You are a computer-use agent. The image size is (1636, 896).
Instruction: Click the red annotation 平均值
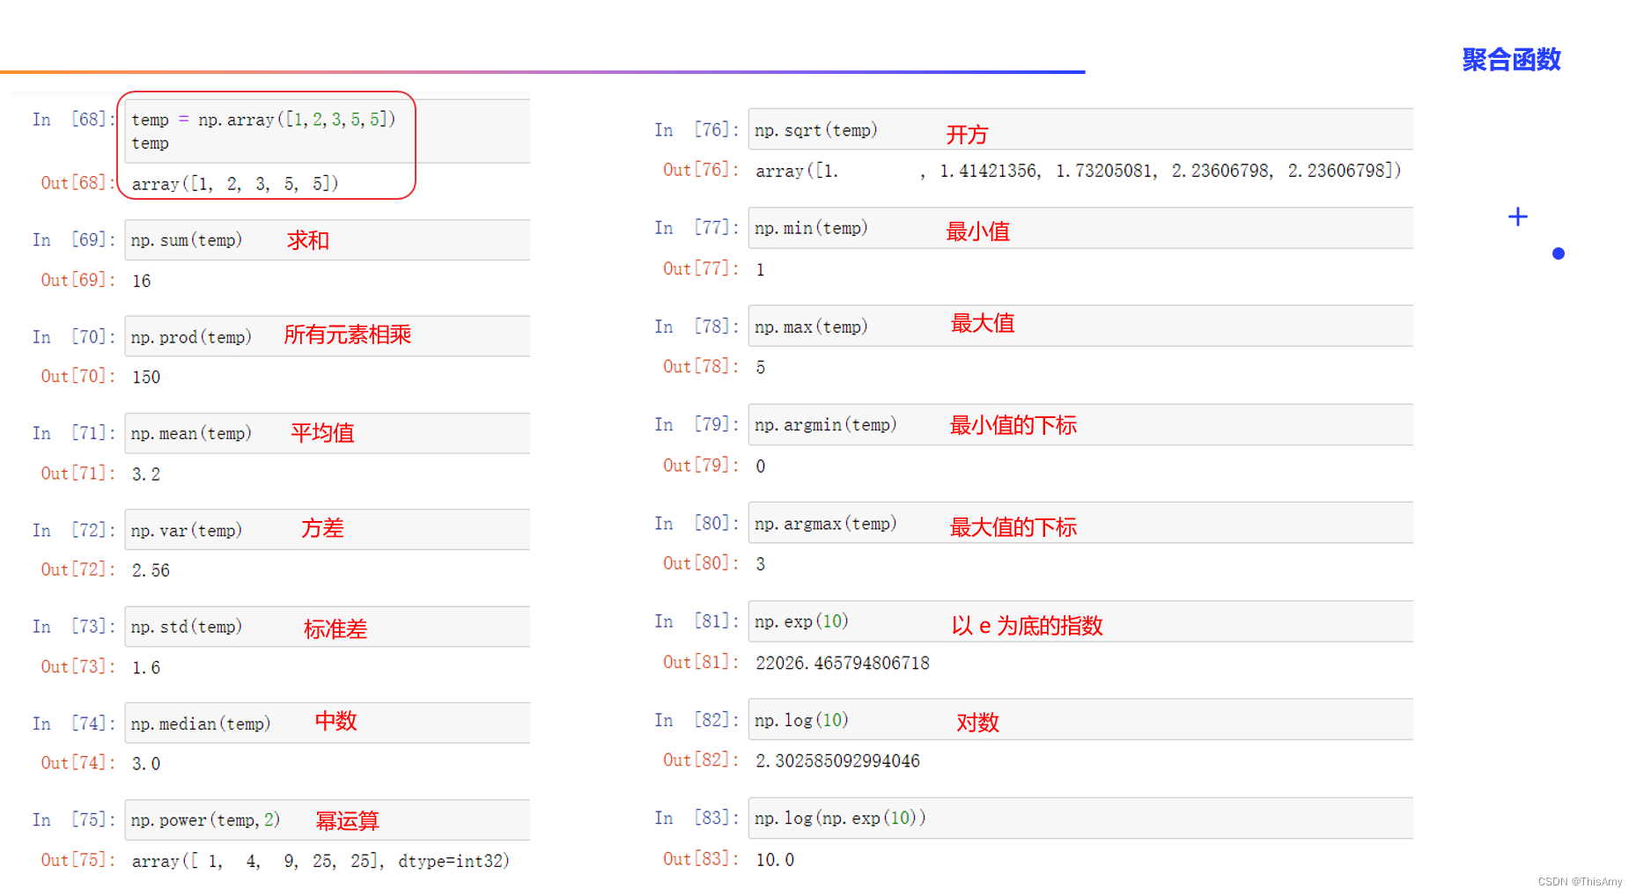coord(322,433)
